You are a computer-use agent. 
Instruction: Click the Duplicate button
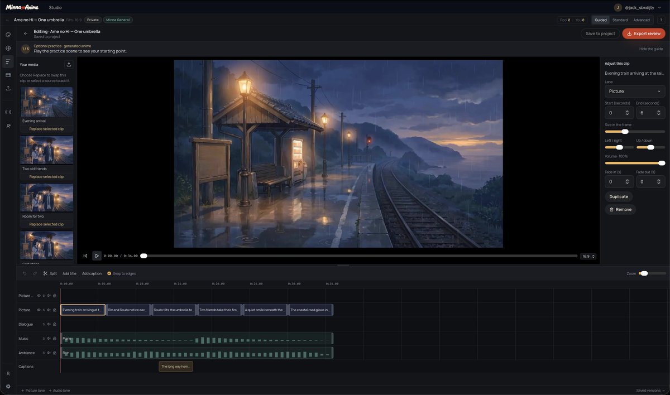click(x=619, y=196)
